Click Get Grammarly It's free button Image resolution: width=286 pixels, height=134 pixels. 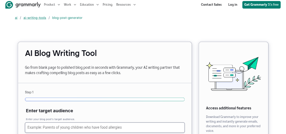(x=261, y=5)
